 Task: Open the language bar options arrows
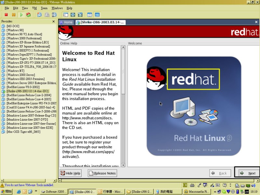[x=230, y=185]
